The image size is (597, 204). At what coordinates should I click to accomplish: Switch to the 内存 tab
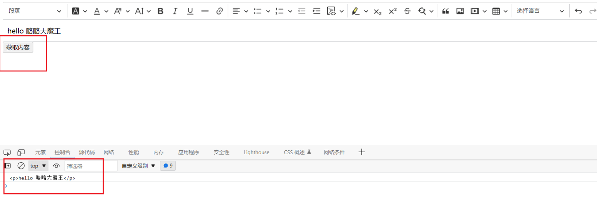pos(158,152)
